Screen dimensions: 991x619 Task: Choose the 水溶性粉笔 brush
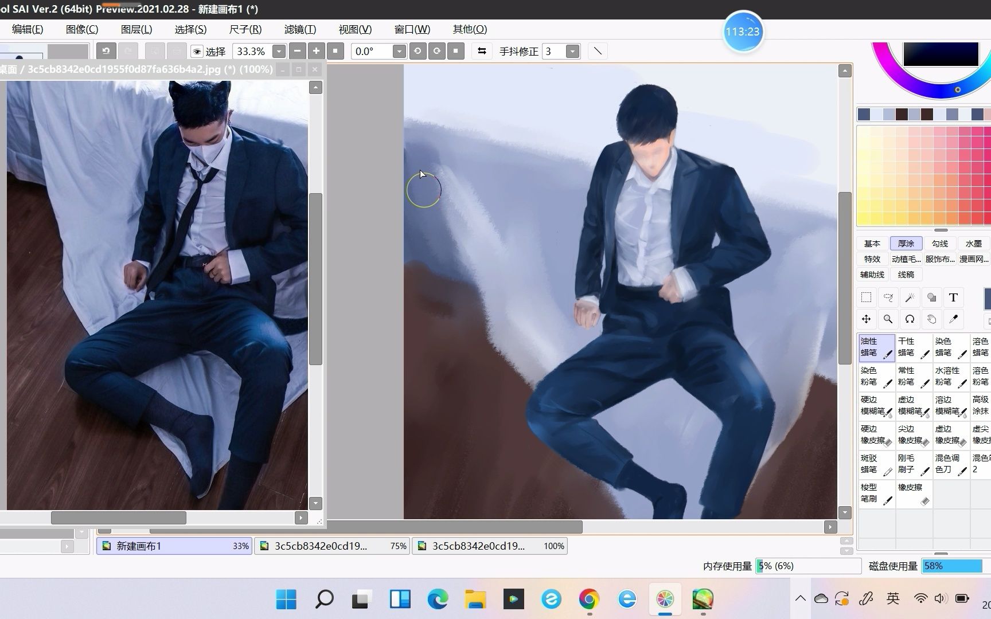tap(951, 377)
